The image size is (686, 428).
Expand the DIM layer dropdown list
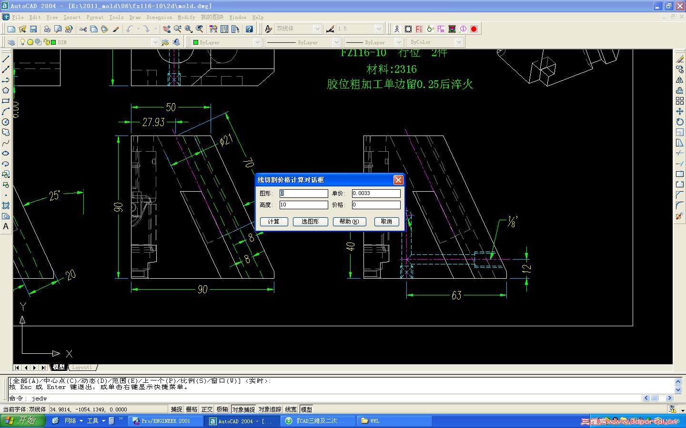coord(155,42)
